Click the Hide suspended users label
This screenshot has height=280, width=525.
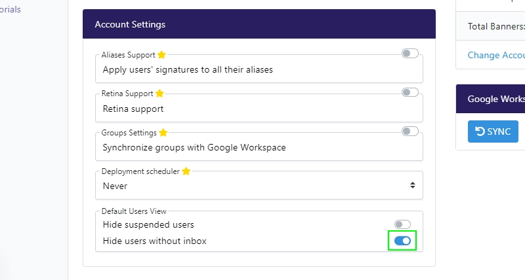click(148, 224)
